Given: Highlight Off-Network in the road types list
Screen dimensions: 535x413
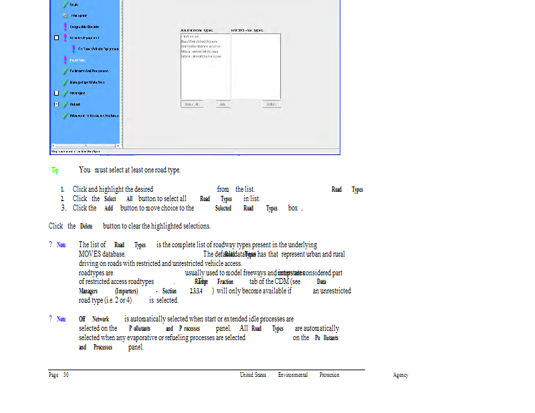Looking at the screenshot, I should click(191, 37).
